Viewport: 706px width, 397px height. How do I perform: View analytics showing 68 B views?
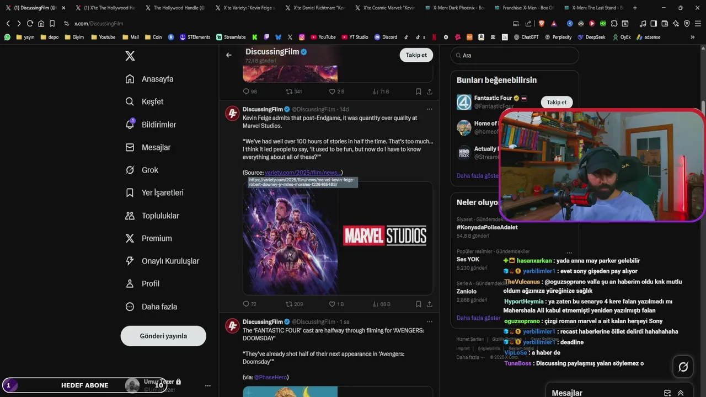point(381,304)
